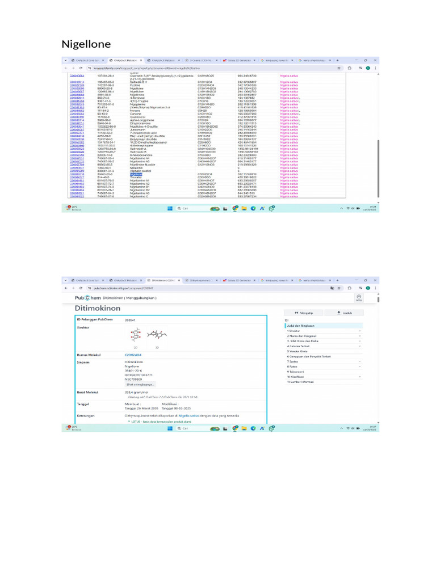The image size is (436, 581).
Task: Click the 2D structure image of Ditimokinon
Action: (136, 335)
